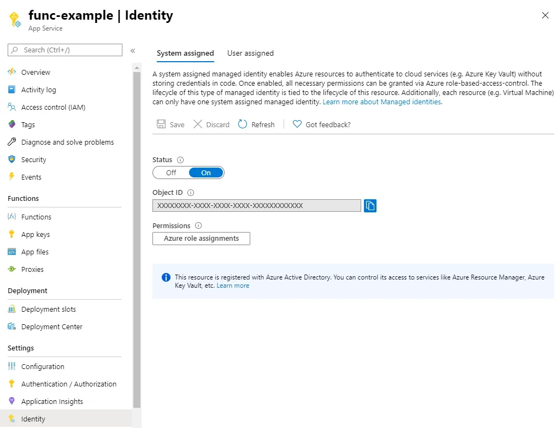Click the Status info icon

point(180,160)
